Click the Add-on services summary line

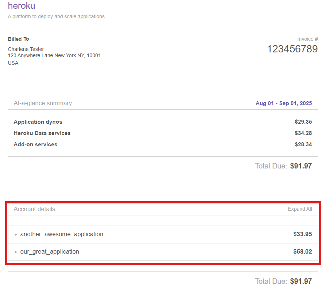(35, 144)
